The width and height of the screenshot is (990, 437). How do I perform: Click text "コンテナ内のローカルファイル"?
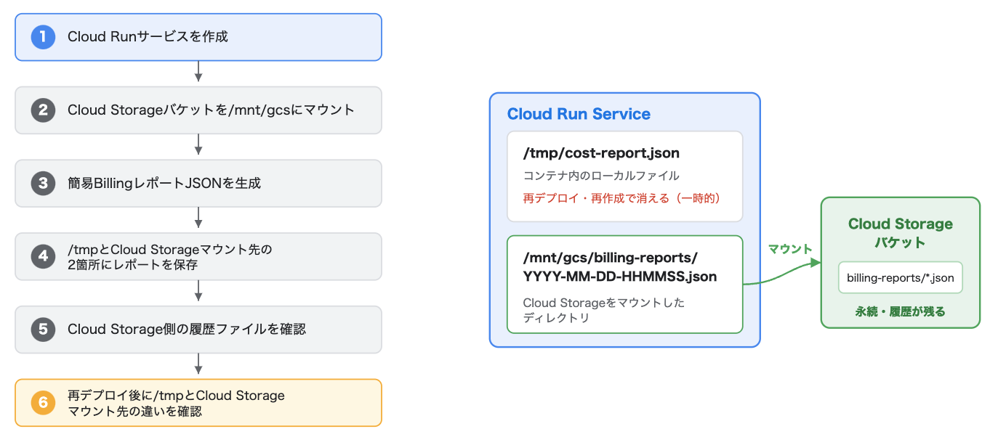click(x=601, y=176)
